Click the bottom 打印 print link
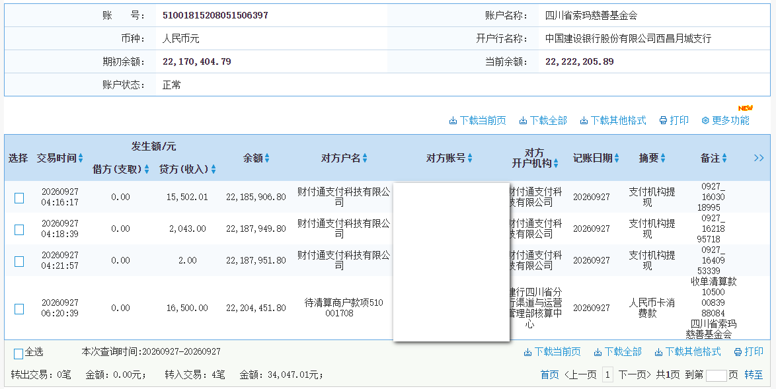The image size is (776, 389). tap(749, 352)
